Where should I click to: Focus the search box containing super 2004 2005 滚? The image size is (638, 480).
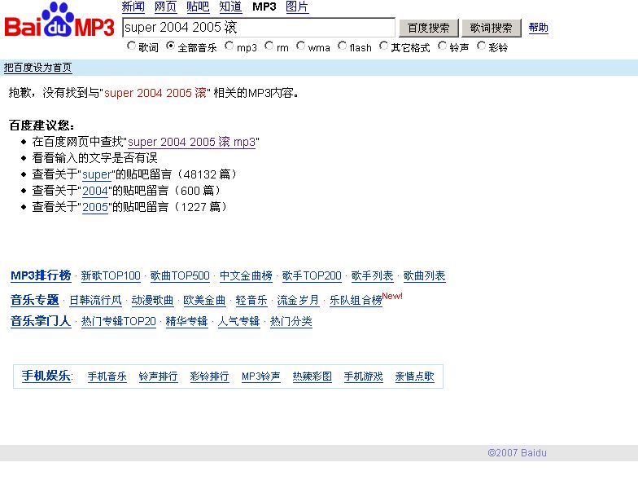(259, 28)
